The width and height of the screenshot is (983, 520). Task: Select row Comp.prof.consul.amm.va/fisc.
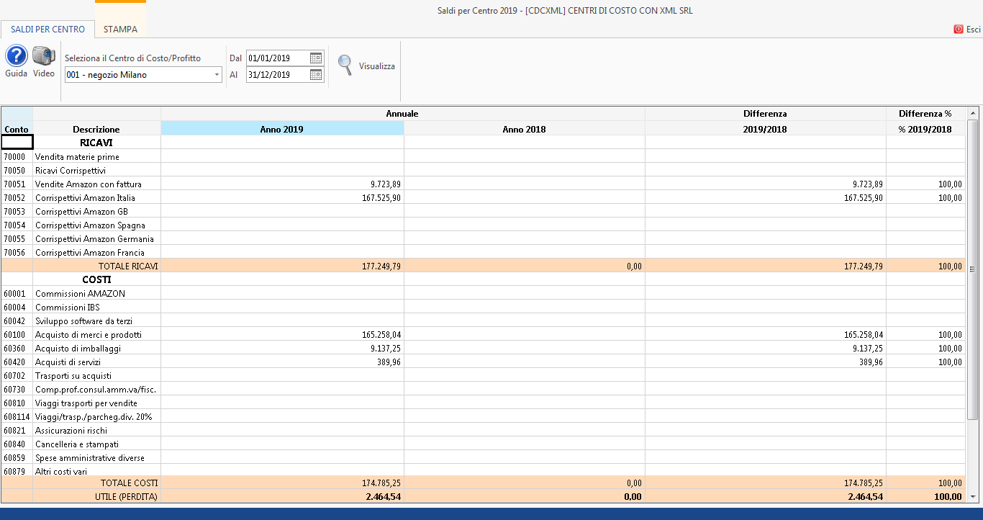point(483,389)
